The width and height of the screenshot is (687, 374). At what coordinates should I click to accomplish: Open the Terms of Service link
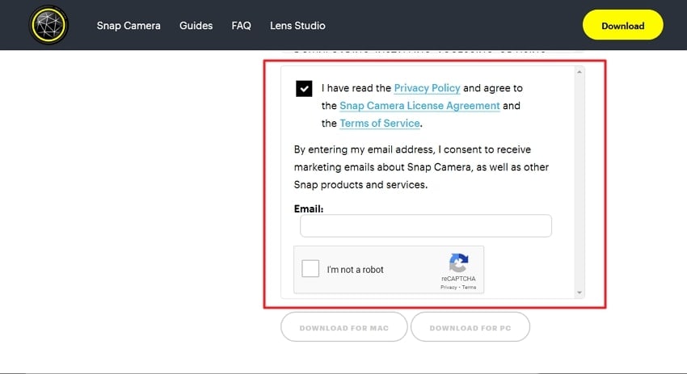tap(380, 124)
